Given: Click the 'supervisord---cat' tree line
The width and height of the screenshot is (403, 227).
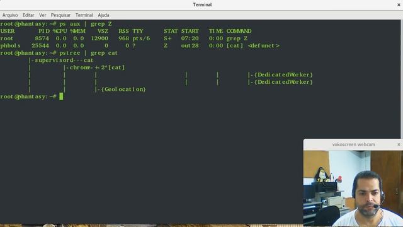Looking at the screenshot, I should (61, 61).
